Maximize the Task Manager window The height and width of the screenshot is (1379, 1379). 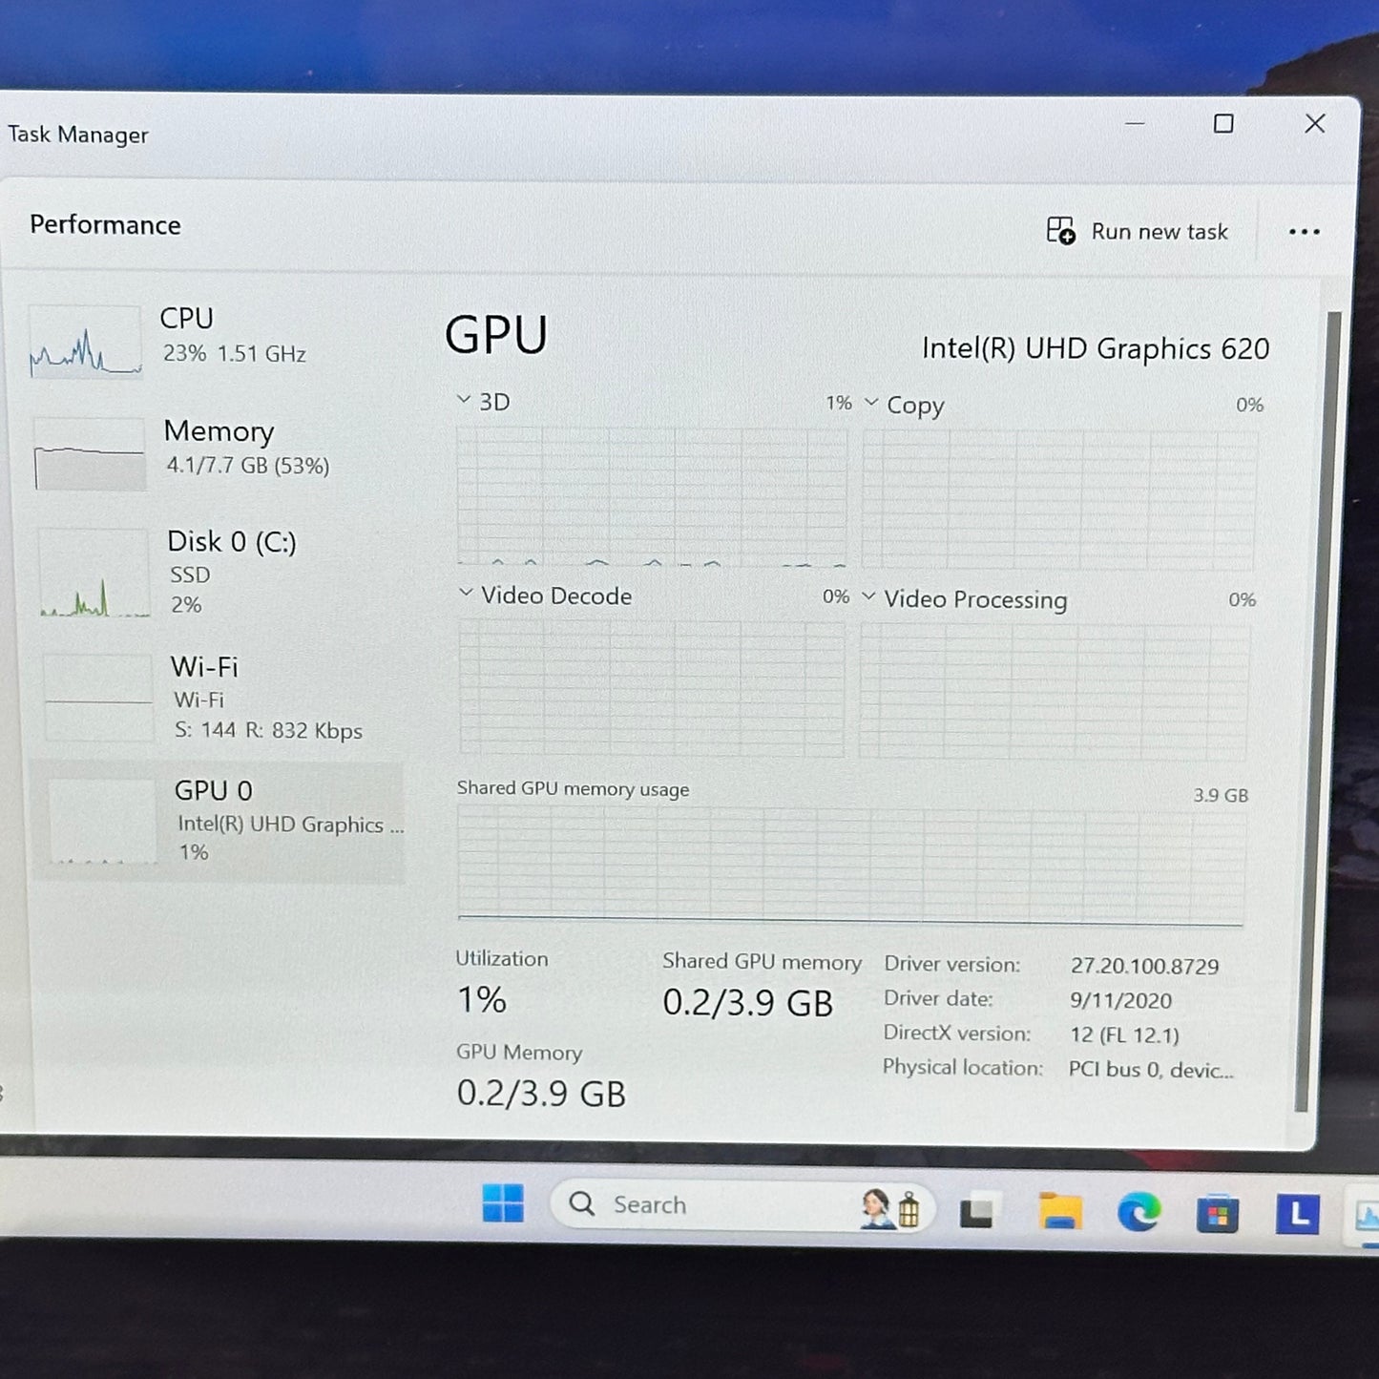pyautogui.click(x=1223, y=123)
